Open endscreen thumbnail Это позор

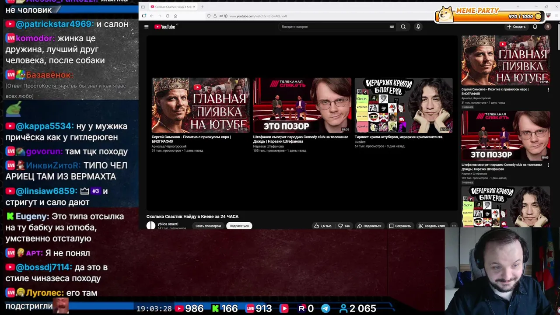pyautogui.click(x=302, y=105)
